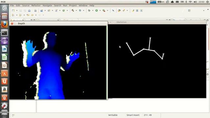The width and height of the screenshot is (210, 118).
Task: Click the 'en' keyboard layout indicator
Action: tap(161, 2)
